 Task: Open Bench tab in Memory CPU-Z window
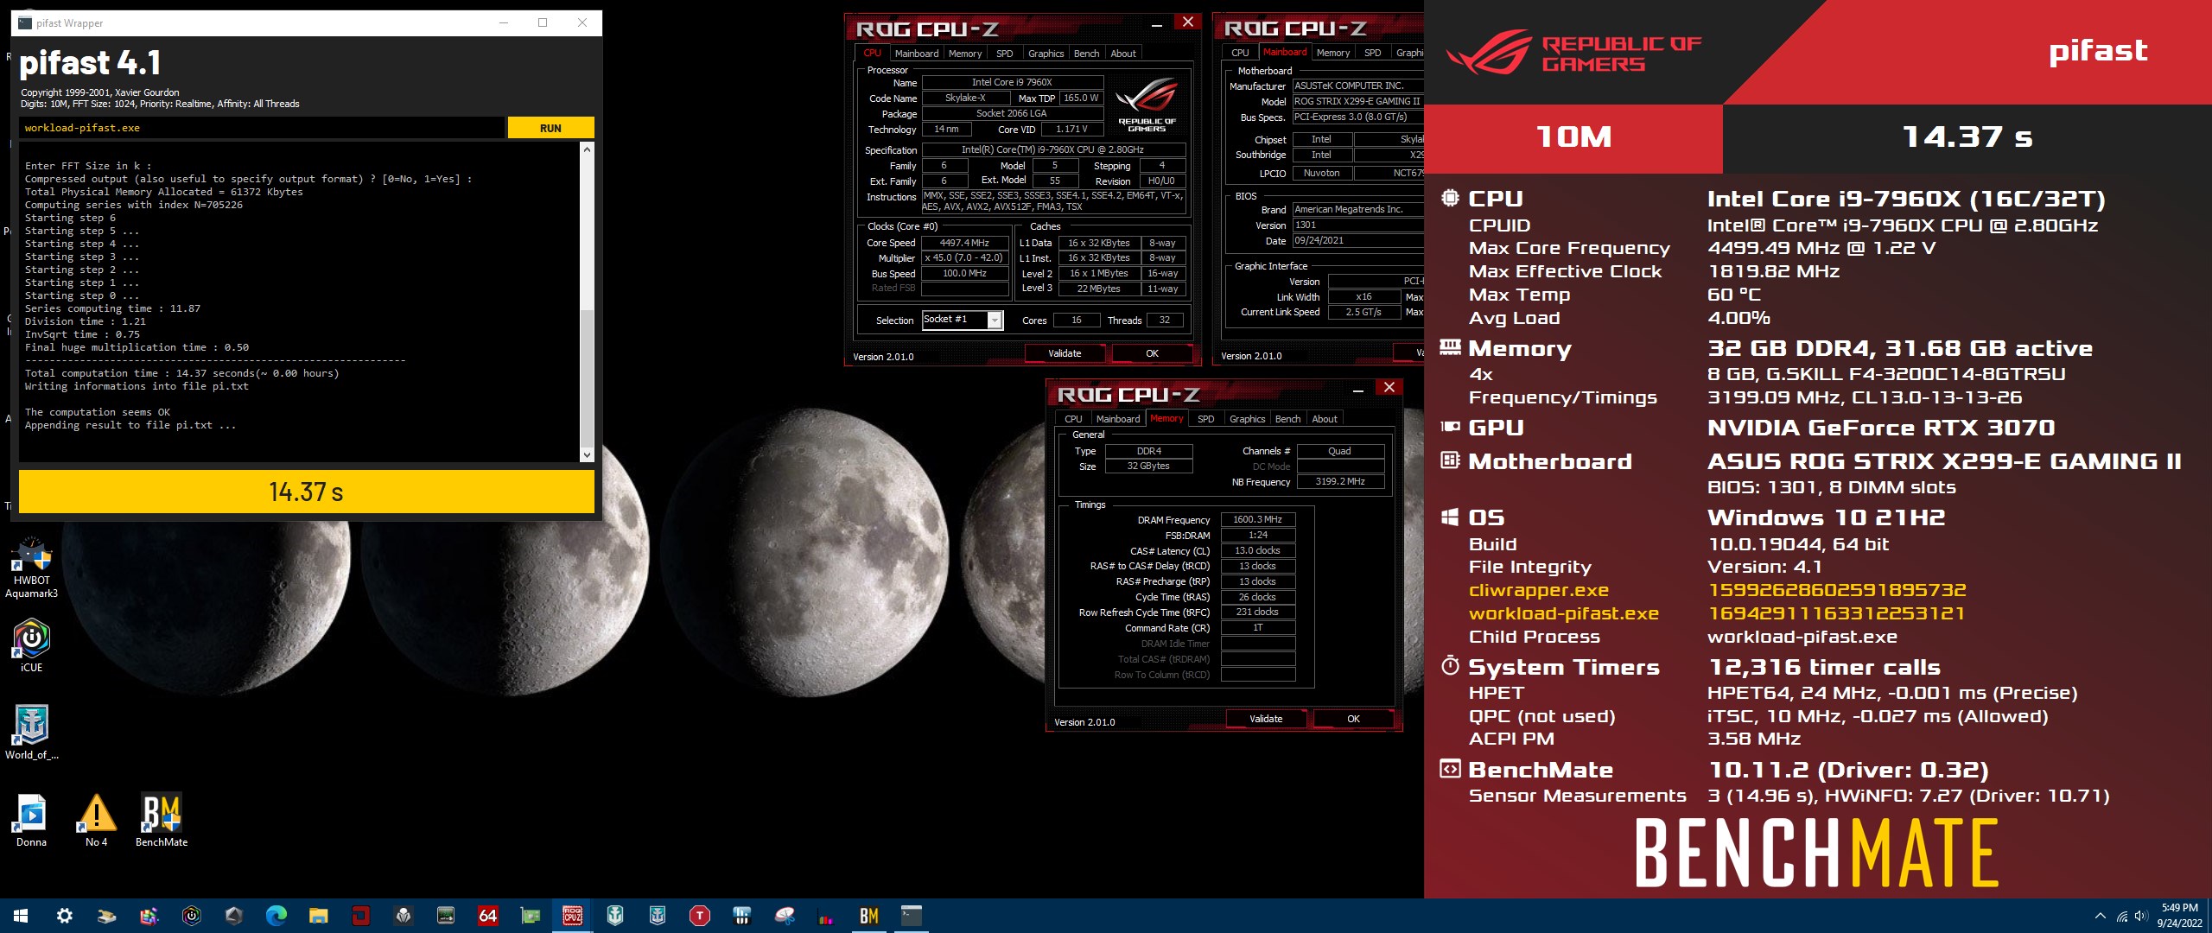click(x=1287, y=419)
